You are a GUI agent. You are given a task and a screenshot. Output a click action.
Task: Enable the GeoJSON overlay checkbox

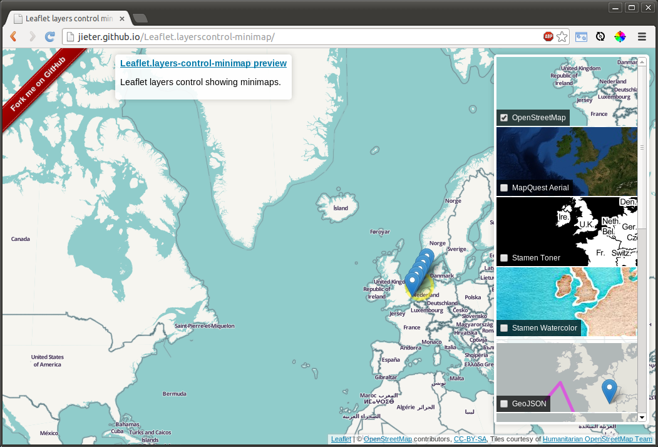pyautogui.click(x=503, y=404)
